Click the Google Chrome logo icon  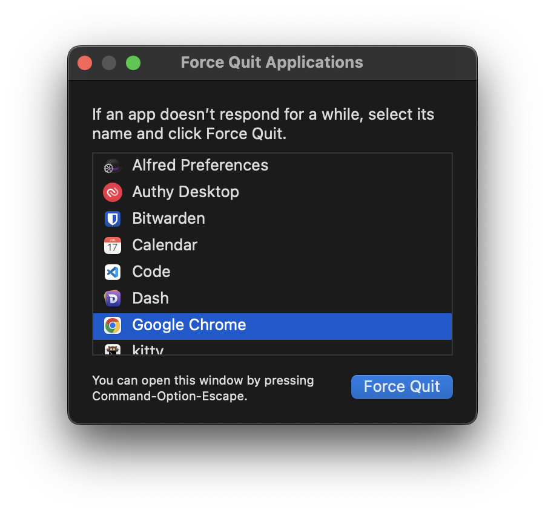113,325
